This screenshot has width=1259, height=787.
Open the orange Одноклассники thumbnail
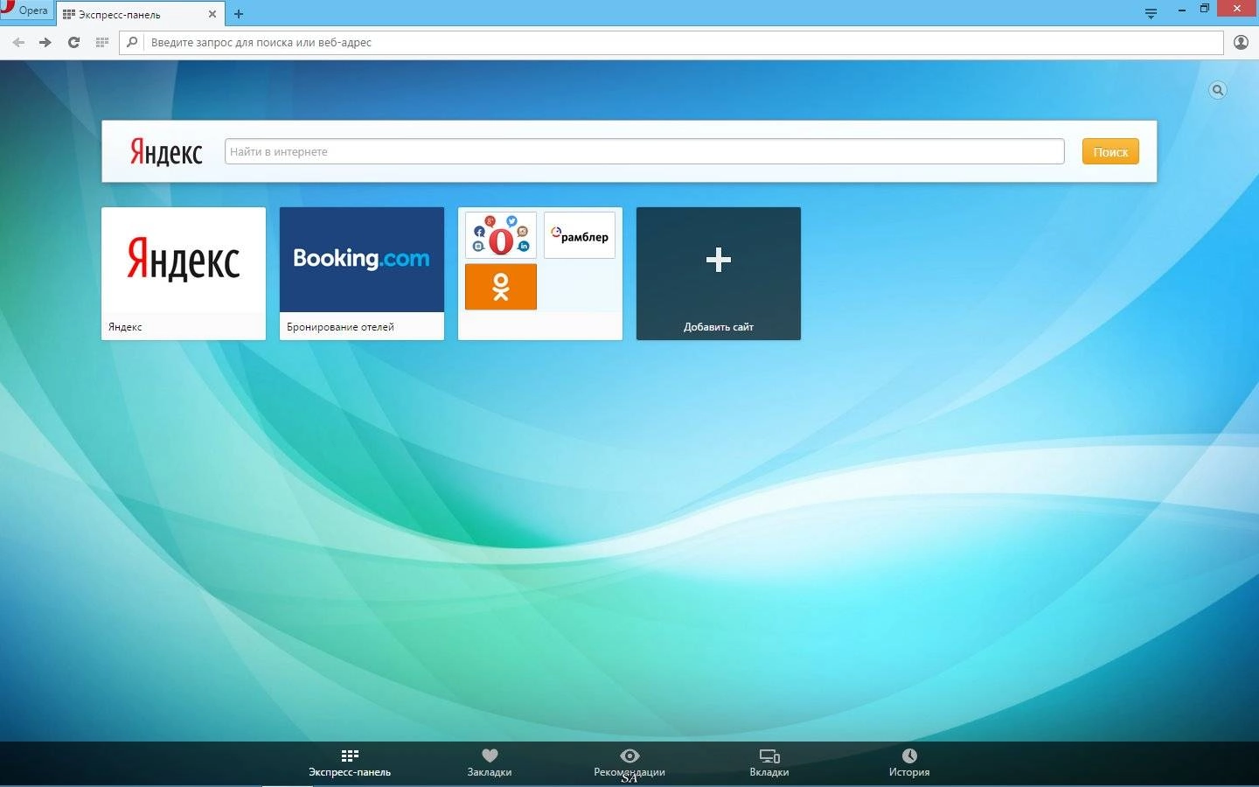(x=501, y=287)
